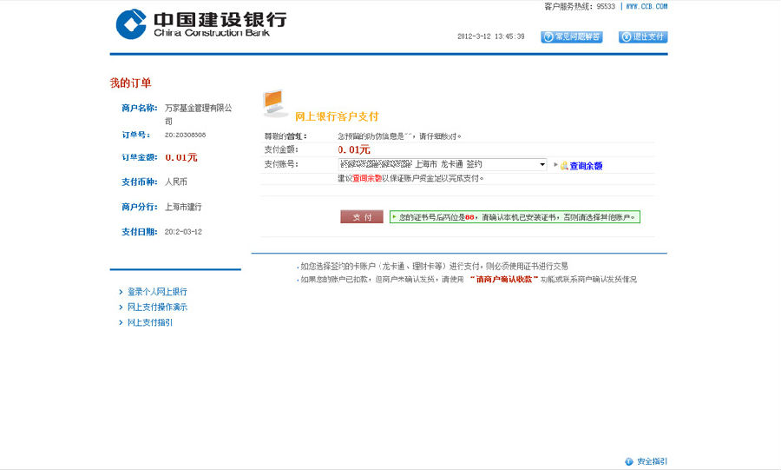Click the 安全指引 security guide icon
Viewport: 781px width, 470px height.
coord(629,461)
